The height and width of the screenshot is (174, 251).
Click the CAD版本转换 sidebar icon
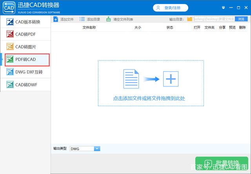click(x=10, y=22)
